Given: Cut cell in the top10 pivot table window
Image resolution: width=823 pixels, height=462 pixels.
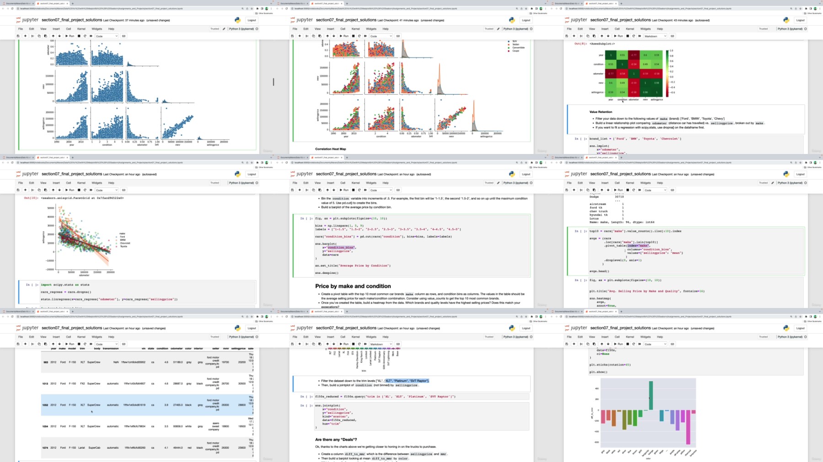Looking at the screenshot, I should pyautogui.click(x=581, y=190).
